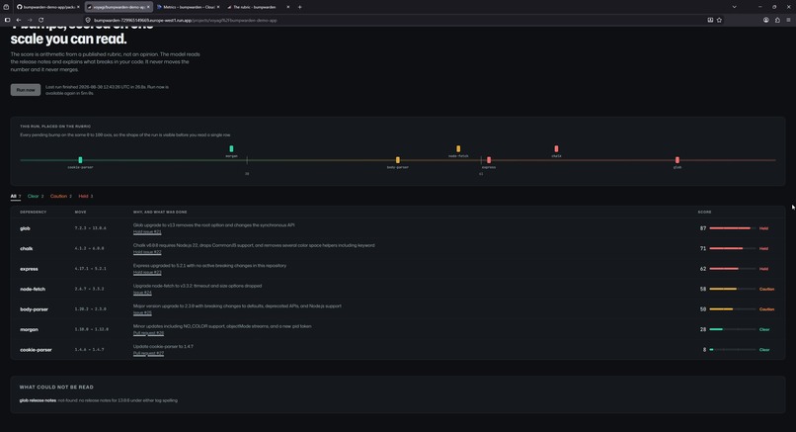
Task: Open Hold issue #21 link for glob
Action: [147, 231]
